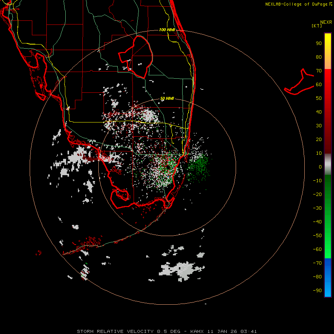The height and width of the screenshot is (334, 334).
Task: Click the -90 value on velocity scale
Action: (317, 290)
